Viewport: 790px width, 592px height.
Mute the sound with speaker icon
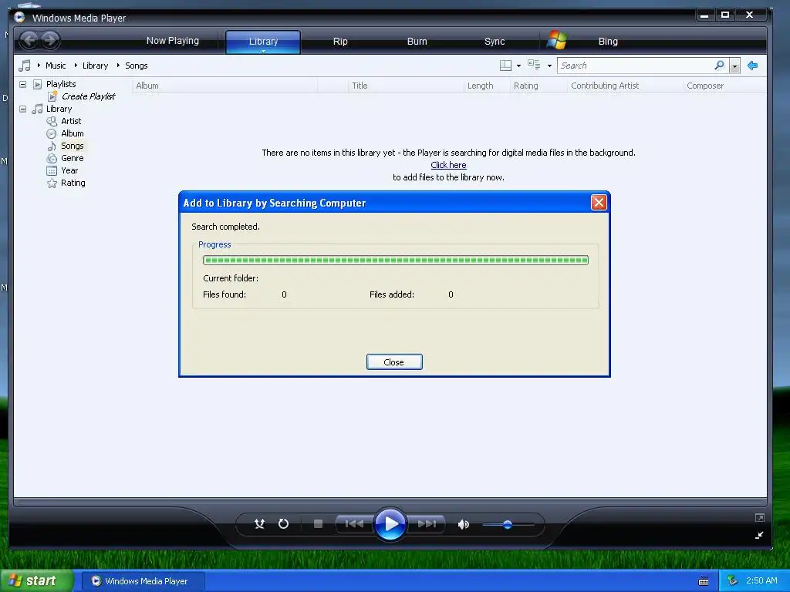463,524
